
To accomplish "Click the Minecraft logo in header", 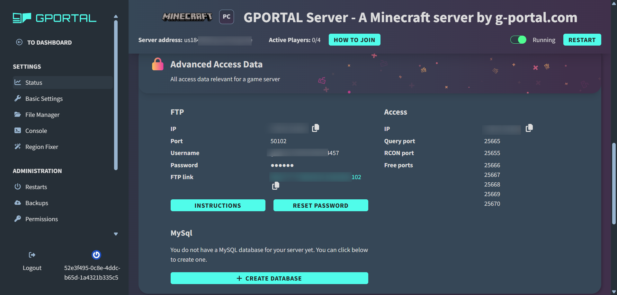I will (187, 17).
